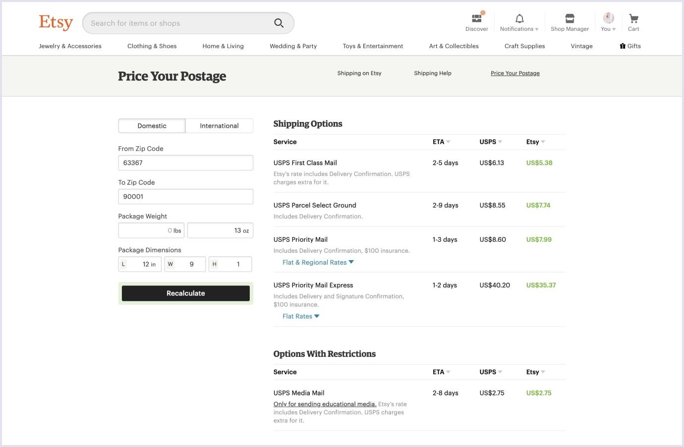
Task: Click the Recalculate button
Action: [x=185, y=293]
